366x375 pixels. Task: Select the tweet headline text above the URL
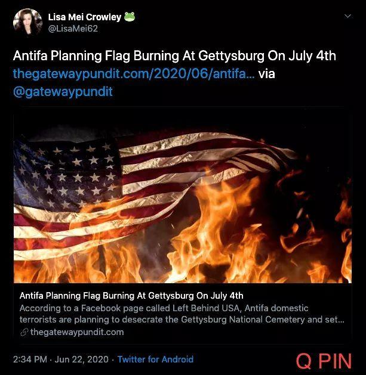pos(174,55)
